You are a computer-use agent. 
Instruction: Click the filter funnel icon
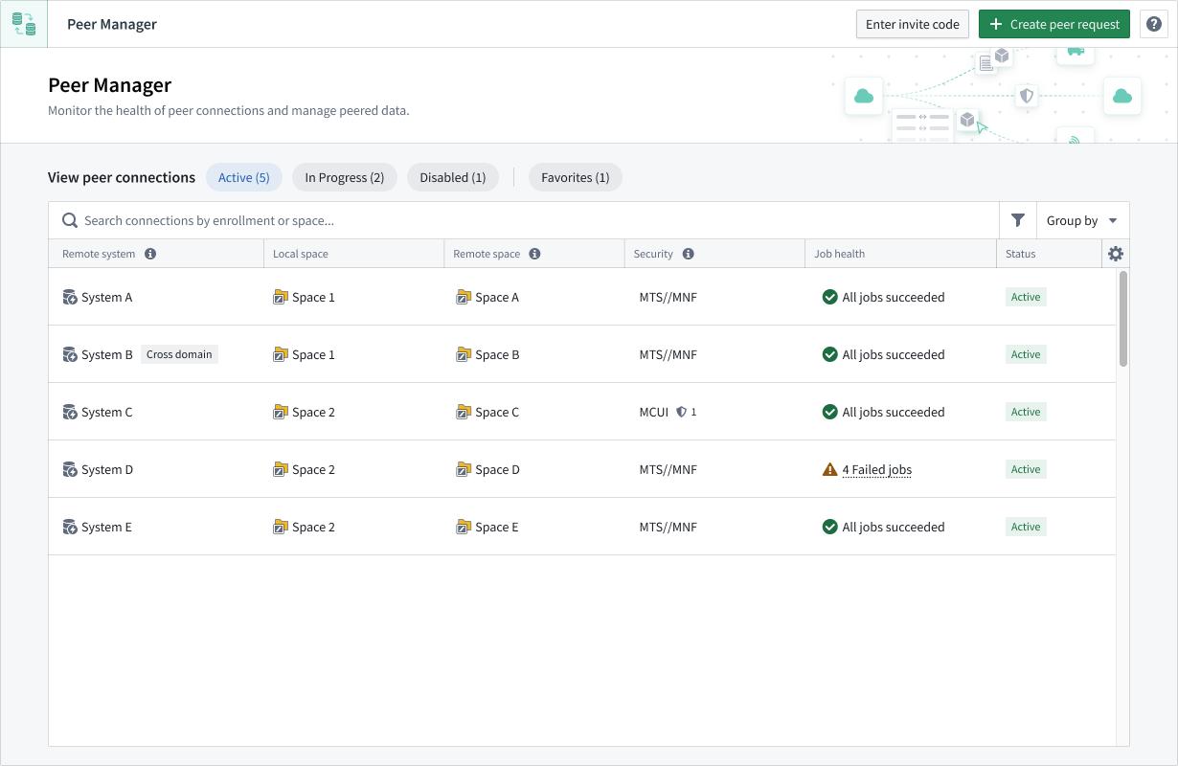[1017, 220]
